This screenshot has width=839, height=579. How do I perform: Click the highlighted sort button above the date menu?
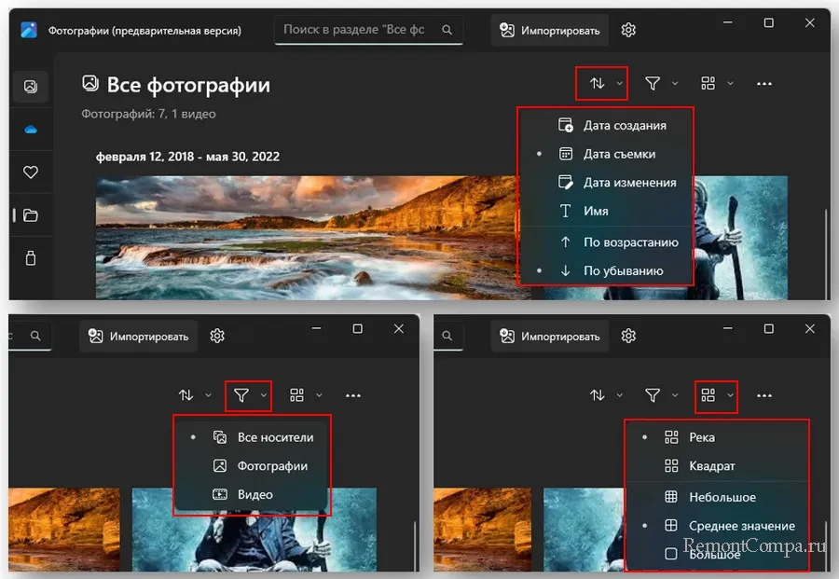pyautogui.click(x=601, y=84)
